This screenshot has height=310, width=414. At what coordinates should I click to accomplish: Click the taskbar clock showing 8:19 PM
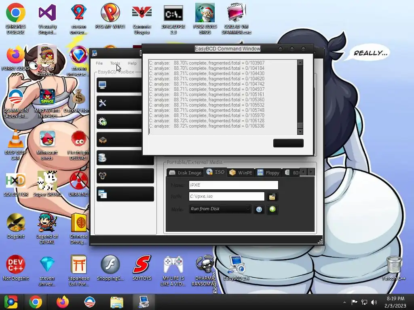pos(395,302)
